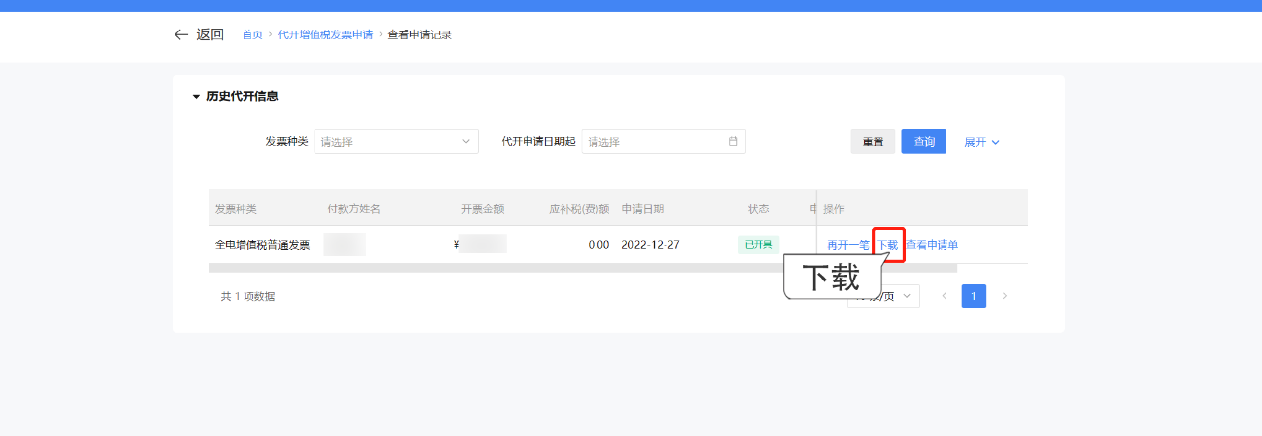Click the 再开一笔 link
Viewport: 1262px width, 436px height.
[848, 245]
